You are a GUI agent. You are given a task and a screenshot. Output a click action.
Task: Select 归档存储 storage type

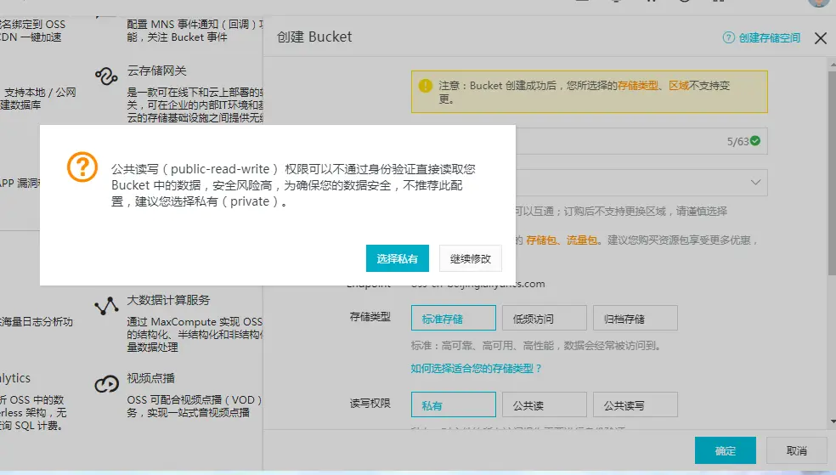tap(635, 319)
